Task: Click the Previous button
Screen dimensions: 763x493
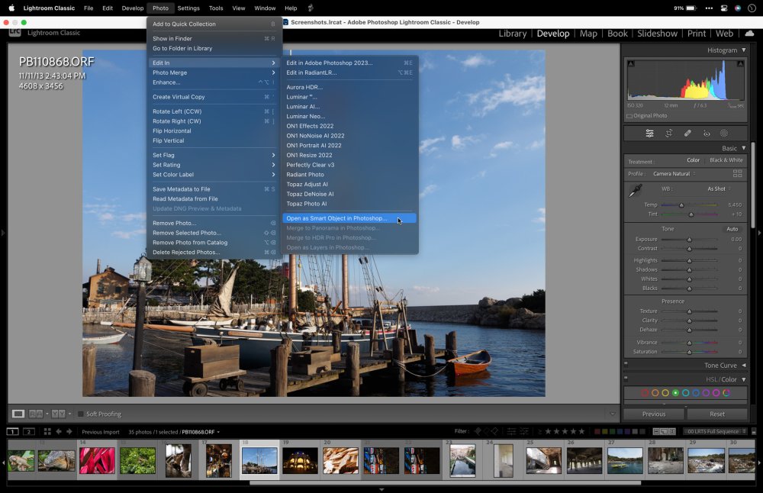Action: pos(654,414)
